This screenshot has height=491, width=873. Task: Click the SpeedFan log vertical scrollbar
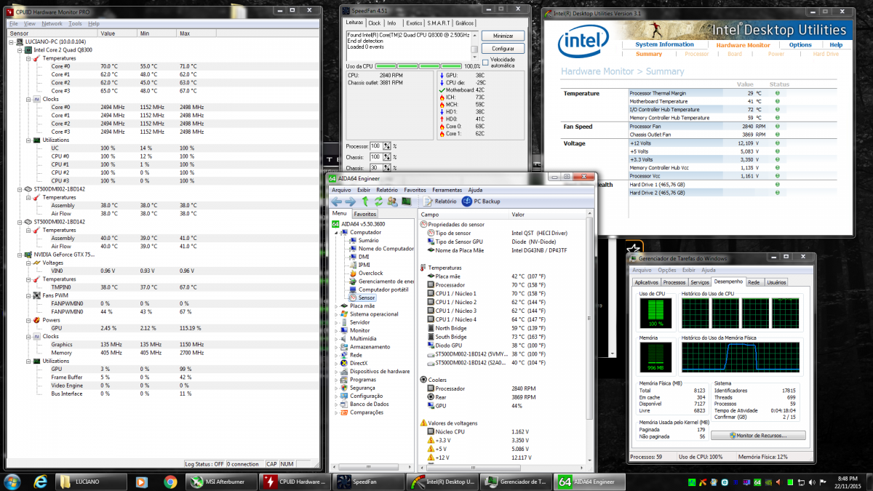474,44
